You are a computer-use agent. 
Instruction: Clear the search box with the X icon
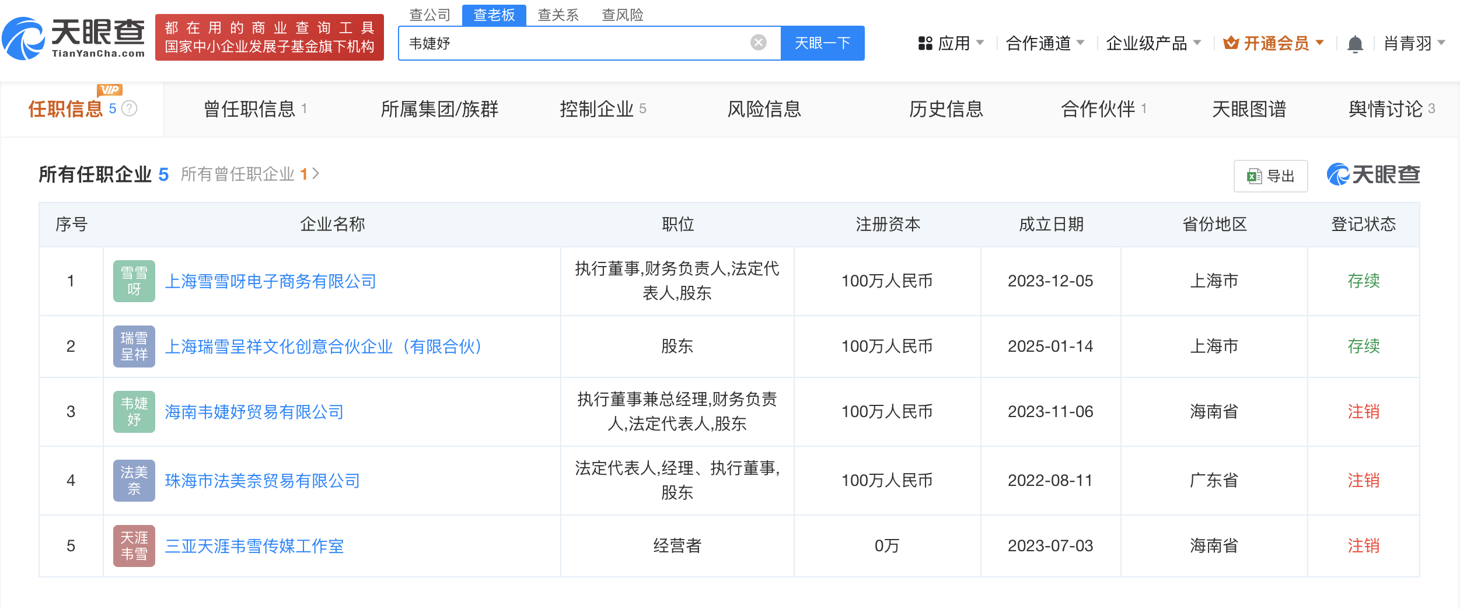pos(758,43)
